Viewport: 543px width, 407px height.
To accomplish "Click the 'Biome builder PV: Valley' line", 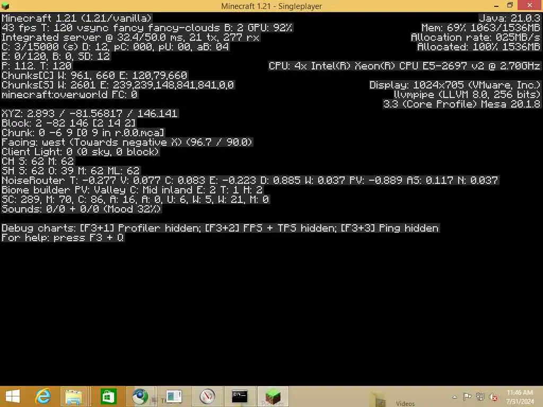I will 132,190.
